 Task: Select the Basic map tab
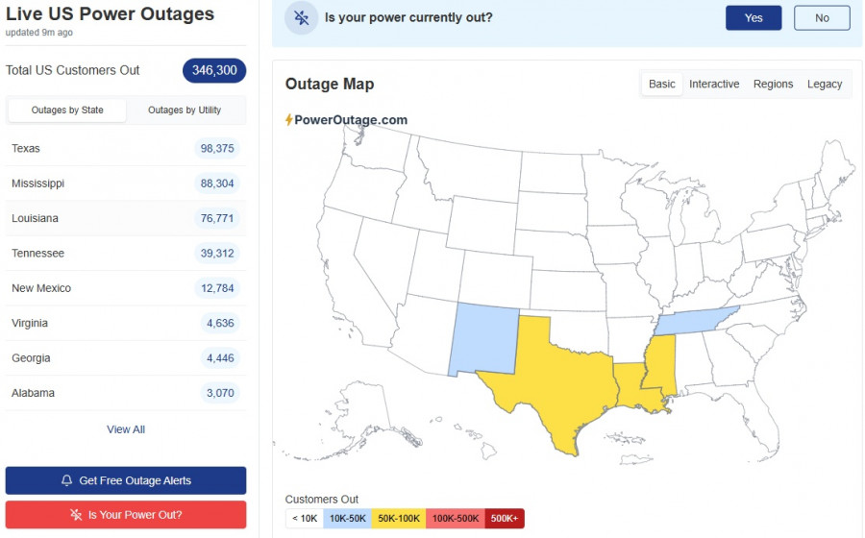(662, 85)
